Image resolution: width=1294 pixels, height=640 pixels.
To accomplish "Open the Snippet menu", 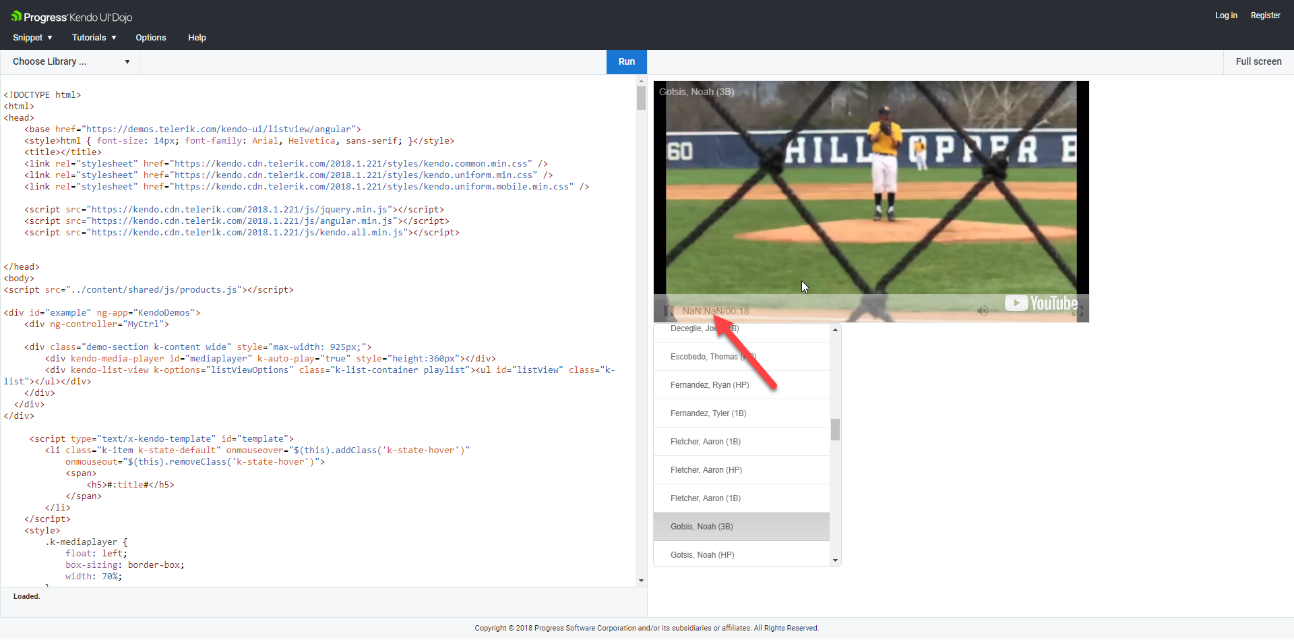I will click(x=32, y=38).
